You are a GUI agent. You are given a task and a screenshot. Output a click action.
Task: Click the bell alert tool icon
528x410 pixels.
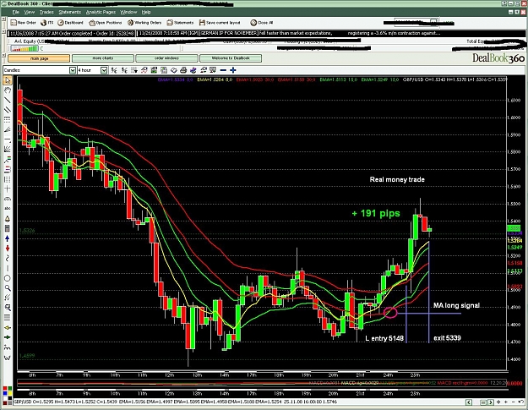(8, 219)
